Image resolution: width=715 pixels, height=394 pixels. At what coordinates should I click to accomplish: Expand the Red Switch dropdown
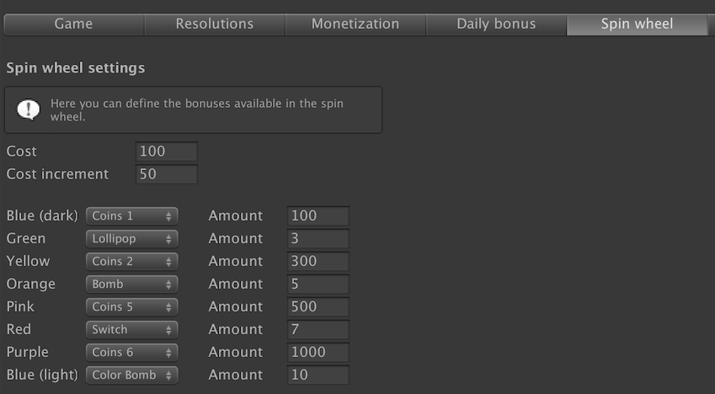coord(131,330)
